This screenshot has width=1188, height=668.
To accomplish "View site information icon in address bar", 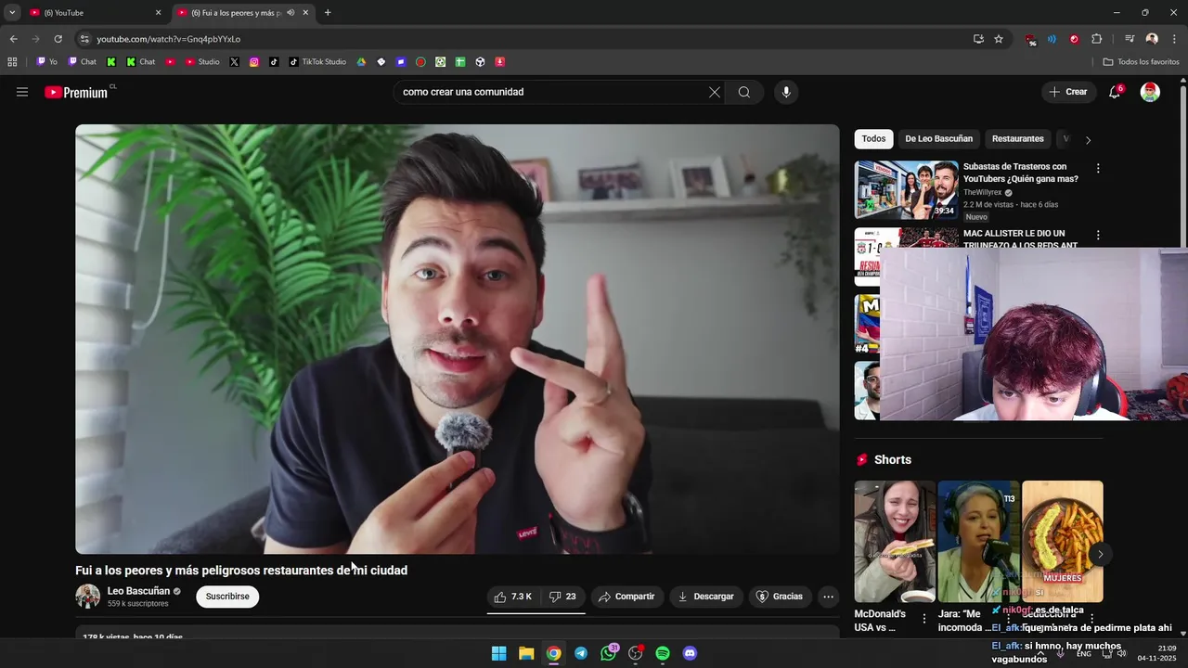I will pos(84,39).
